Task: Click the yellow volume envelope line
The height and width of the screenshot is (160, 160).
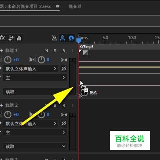Action: 119,67
